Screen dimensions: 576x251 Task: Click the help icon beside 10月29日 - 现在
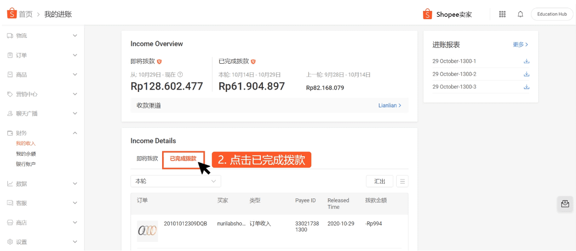click(180, 75)
